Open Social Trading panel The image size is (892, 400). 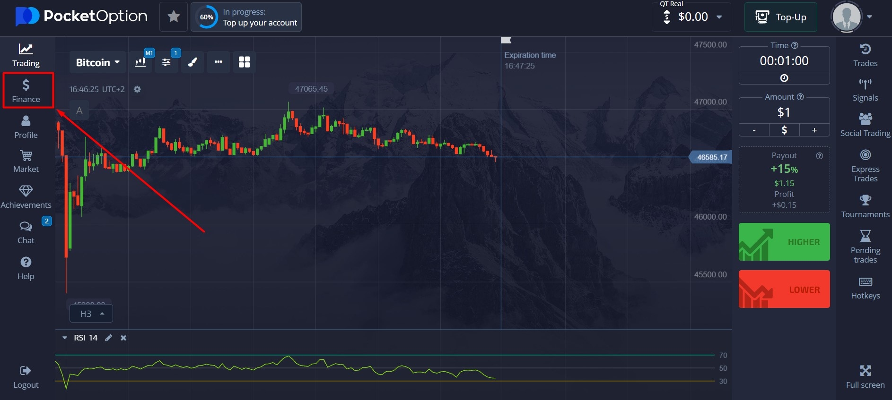865,125
